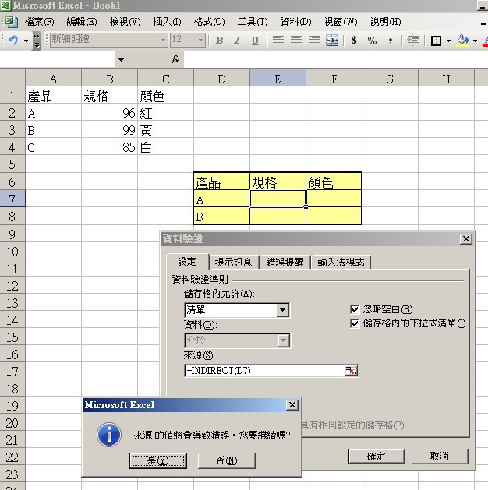Click 確定 in the validation dialog
The height and width of the screenshot is (490, 488).
click(377, 457)
